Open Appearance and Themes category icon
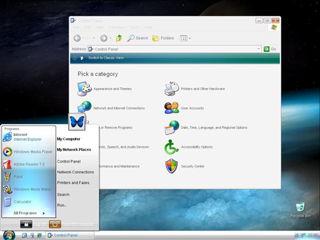The width and height of the screenshot is (320, 240). click(84, 89)
